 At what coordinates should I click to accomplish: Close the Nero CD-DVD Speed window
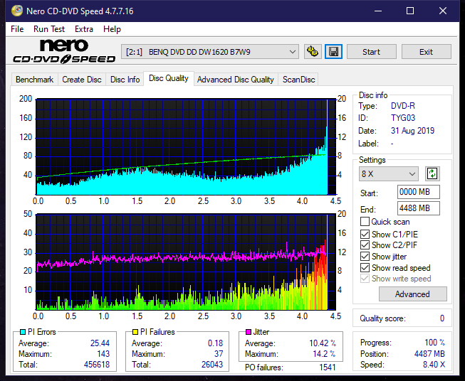tap(443, 11)
